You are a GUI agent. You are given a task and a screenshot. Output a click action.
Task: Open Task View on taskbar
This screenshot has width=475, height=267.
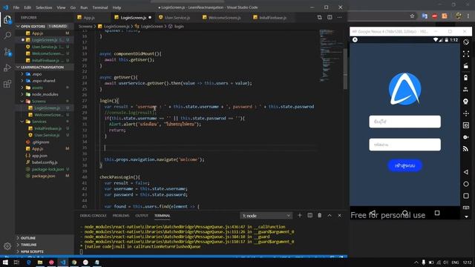tap(16, 262)
